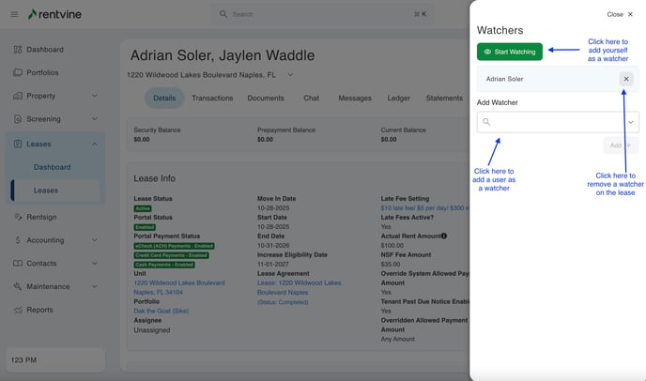Screen dimensions: 646x381
Task: Remove Adrian Soler watcher with X
Action: coord(626,79)
